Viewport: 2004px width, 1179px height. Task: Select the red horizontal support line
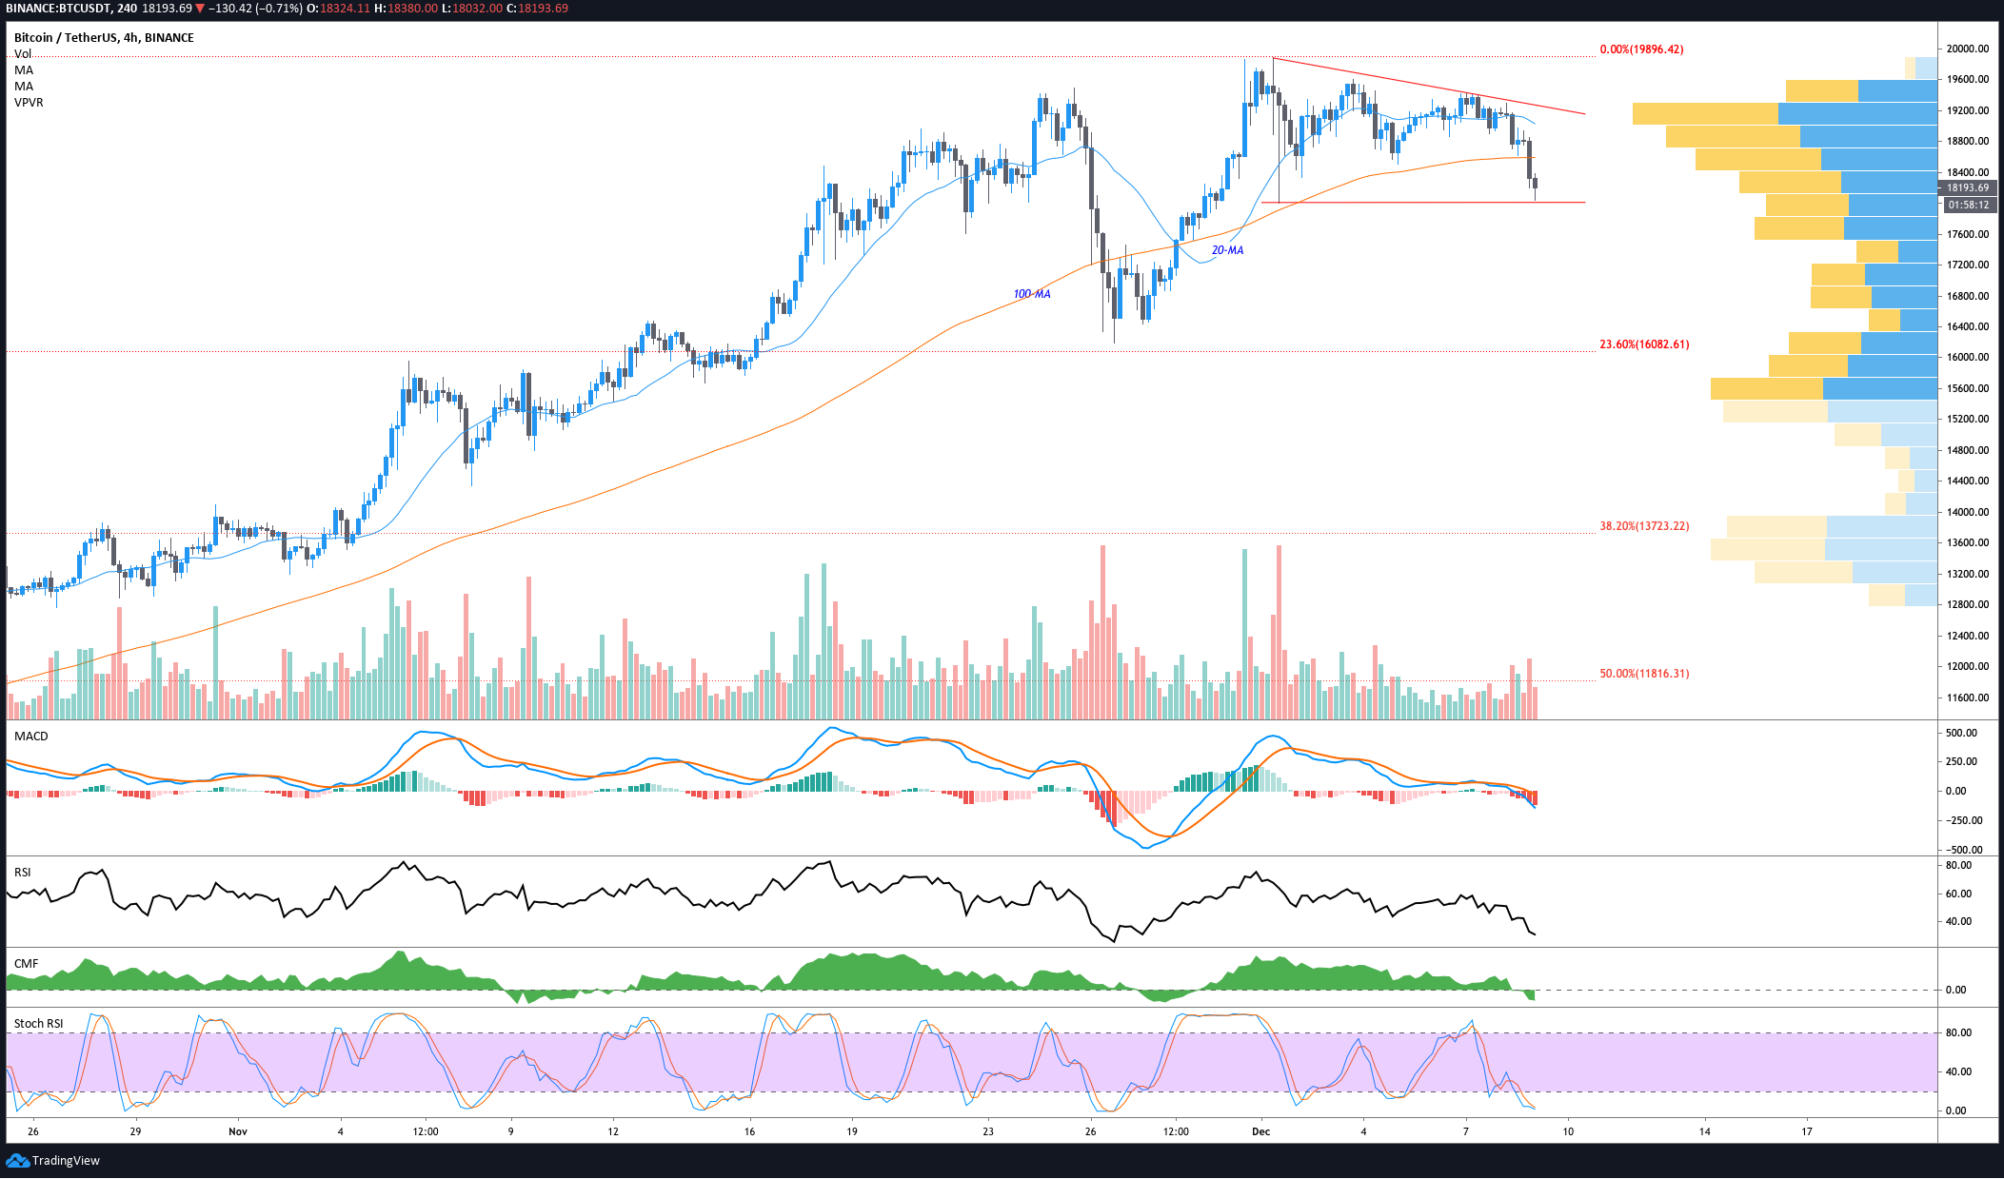tap(1423, 202)
